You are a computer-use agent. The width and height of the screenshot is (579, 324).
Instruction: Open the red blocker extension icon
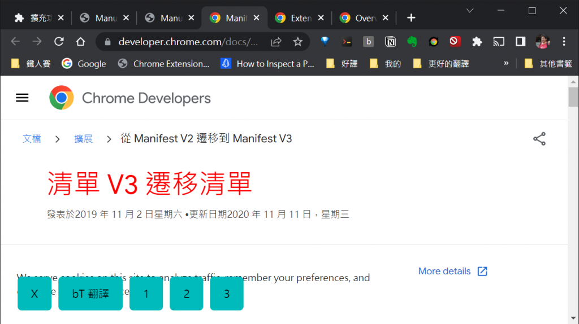pyautogui.click(x=455, y=41)
